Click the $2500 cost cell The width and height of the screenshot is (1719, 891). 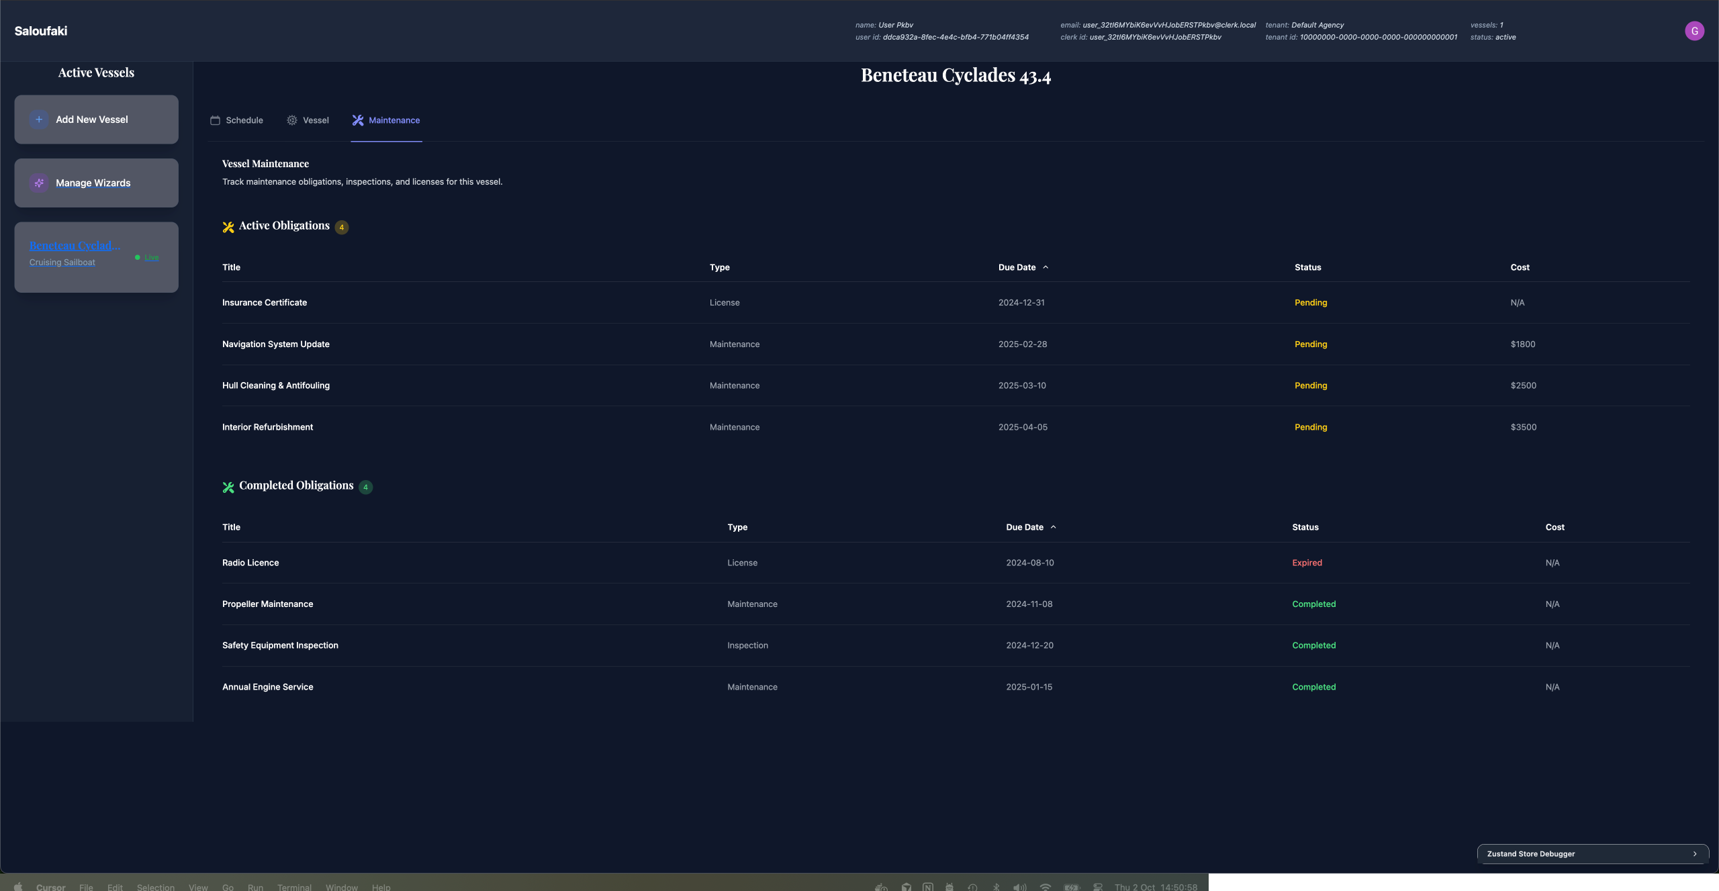[x=1523, y=385]
